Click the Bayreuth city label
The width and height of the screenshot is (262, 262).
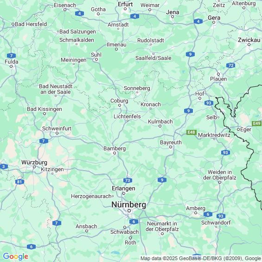click(x=171, y=142)
